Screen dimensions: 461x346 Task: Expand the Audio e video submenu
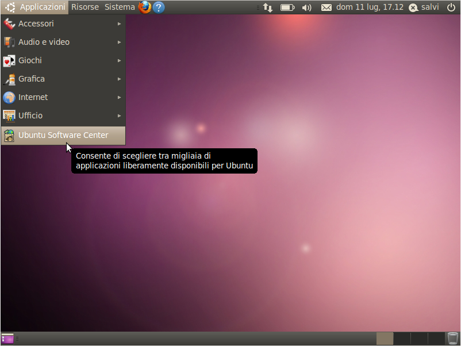coord(63,42)
